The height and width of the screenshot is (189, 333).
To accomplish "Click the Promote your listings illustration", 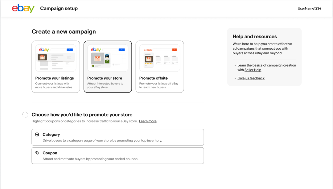I will point(56,58).
